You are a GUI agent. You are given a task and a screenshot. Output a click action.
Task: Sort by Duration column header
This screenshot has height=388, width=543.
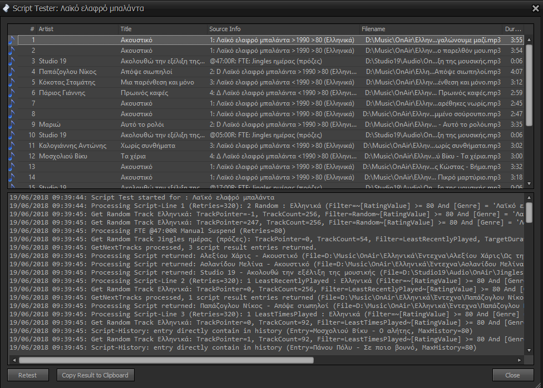point(513,29)
